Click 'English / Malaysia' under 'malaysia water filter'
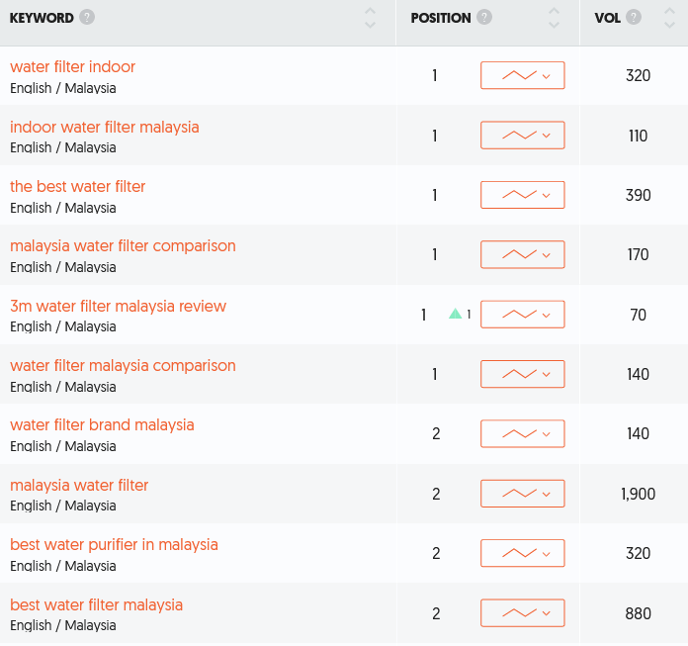The width and height of the screenshot is (688, 646). coord(63,506)
